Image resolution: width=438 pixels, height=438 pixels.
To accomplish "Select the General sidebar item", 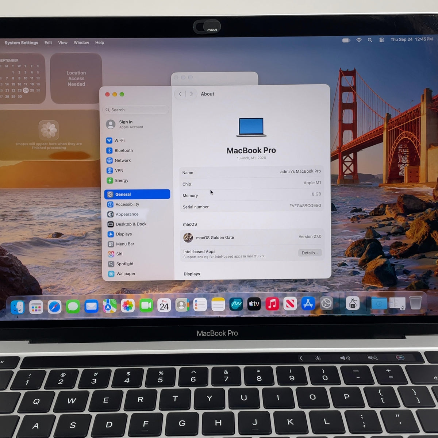I will click(137, 194).
